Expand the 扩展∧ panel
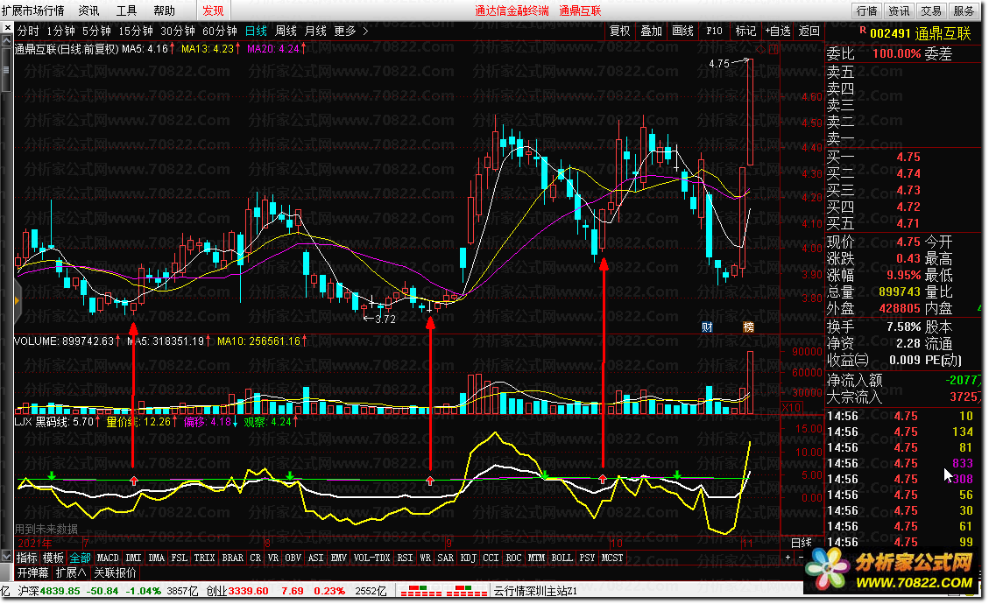The image size is (989, 604). point(71,572)
